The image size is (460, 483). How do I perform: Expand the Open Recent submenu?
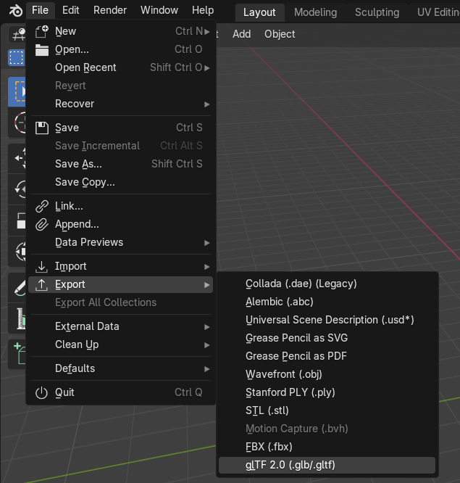point(207,67)
